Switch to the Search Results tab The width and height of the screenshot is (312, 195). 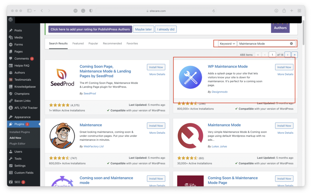(58, 43)
